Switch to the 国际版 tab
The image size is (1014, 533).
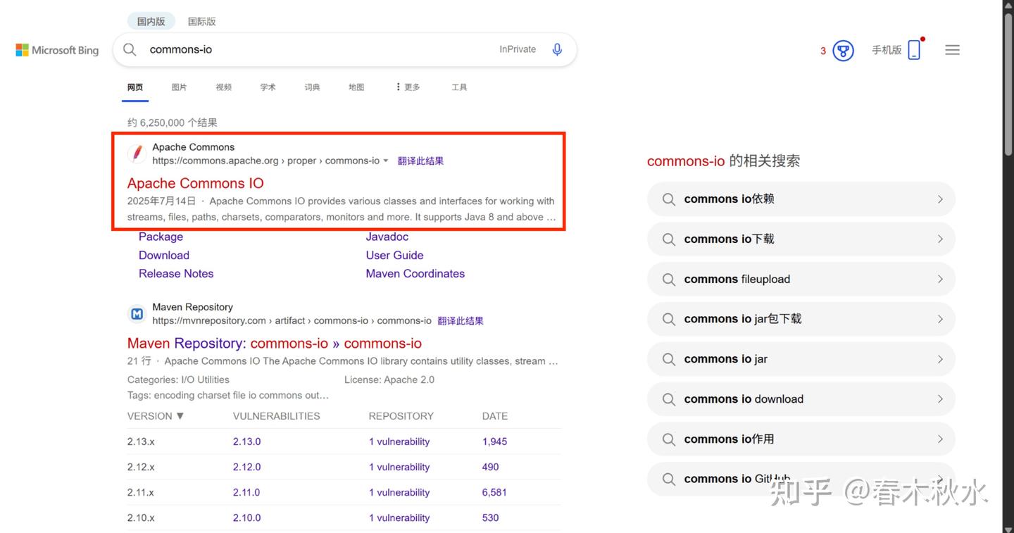click(x=201, y=21)
